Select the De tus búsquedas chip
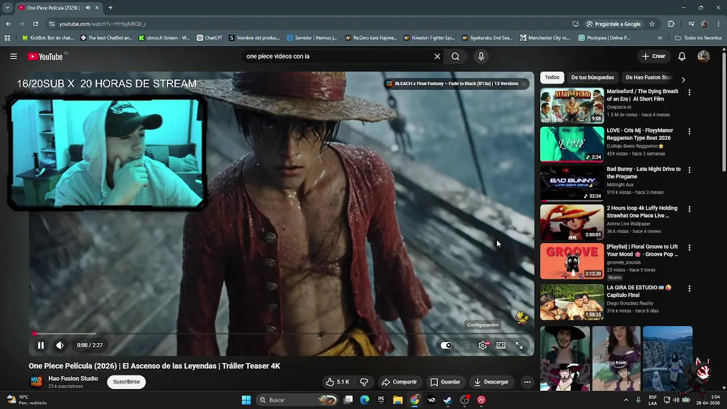The image size is (727, 409). (592, 77)
